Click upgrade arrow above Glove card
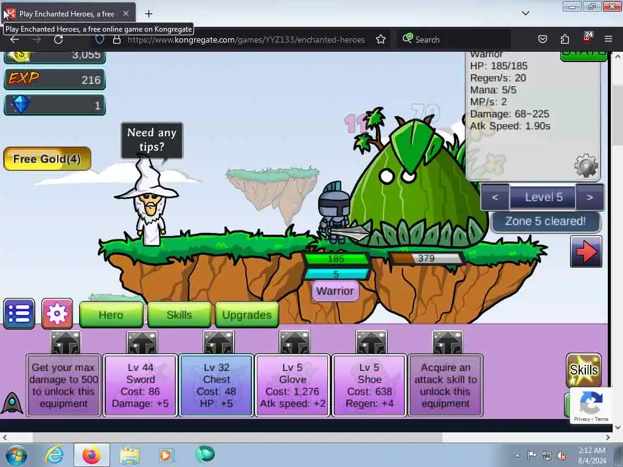Screen dimensions: 623x467 pos(294,342)
